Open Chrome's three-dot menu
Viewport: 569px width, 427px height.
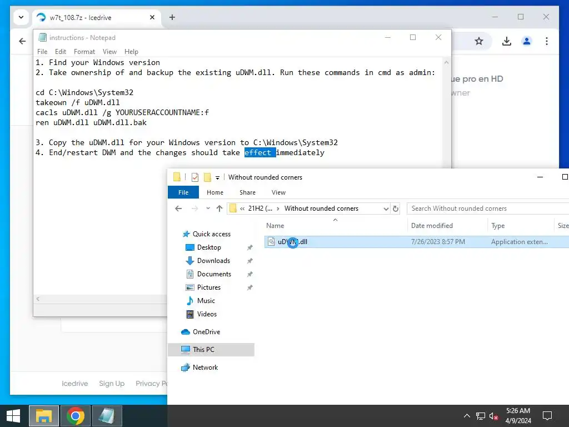(547, 41)
